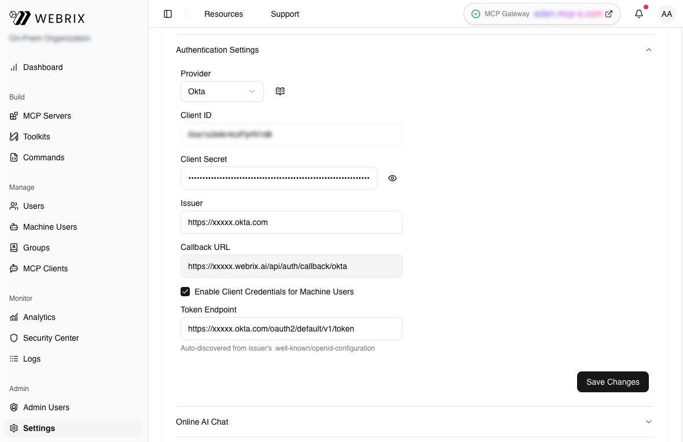Open provider documentation book icon

[280, 91]
